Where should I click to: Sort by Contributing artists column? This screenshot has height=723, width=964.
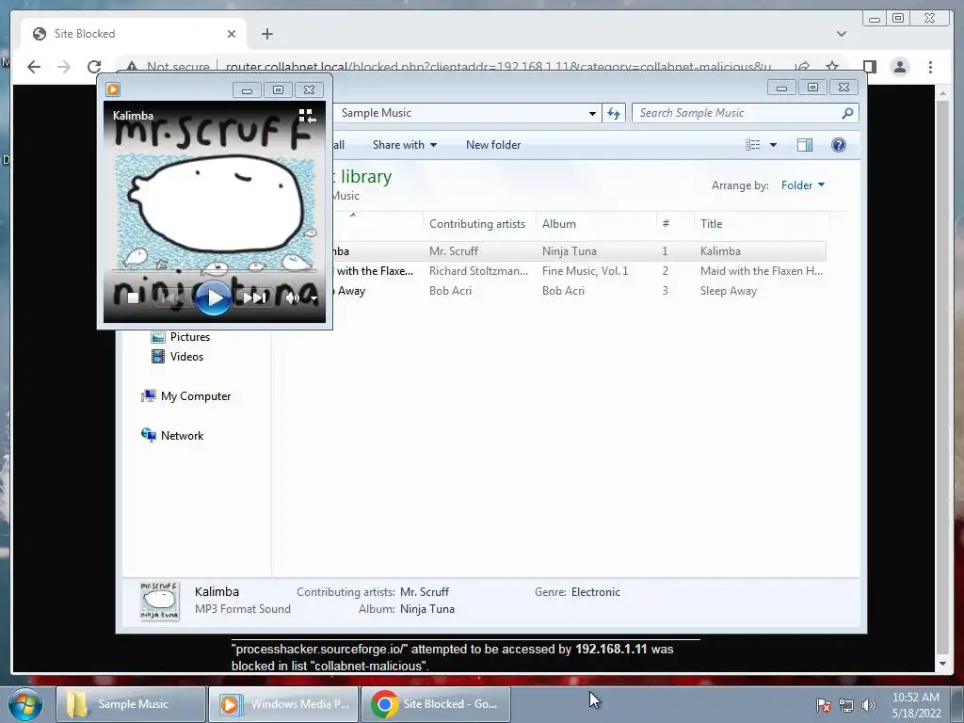[479, 224]
